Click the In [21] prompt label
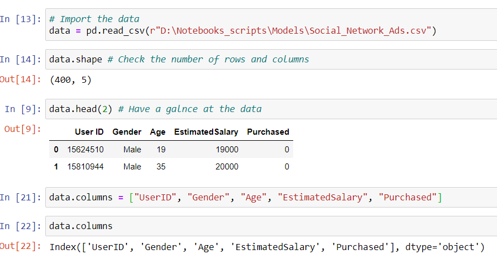Image resolution: width=497 pixels, height=260 pixels. pos(21,197)
